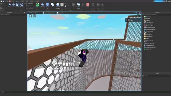Expand the Workspace tree node
The height and width of the screenshot is (96, 171).
tap(143, 17)
